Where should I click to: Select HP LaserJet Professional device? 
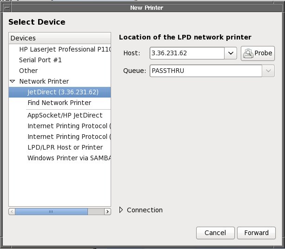pos(64,49)
